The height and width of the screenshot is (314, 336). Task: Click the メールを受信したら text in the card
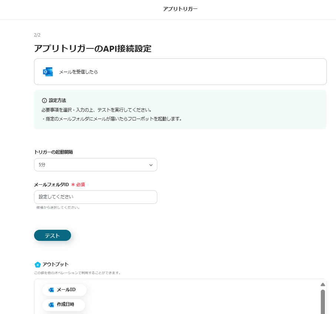tap(78, 72)
